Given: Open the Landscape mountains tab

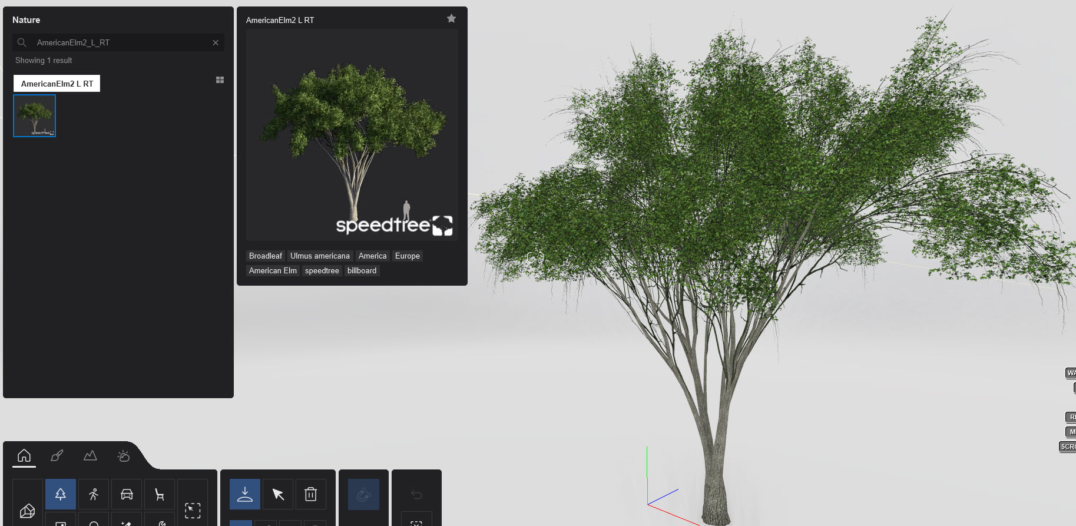Looking at the screenshot, I should click(90, 455).
